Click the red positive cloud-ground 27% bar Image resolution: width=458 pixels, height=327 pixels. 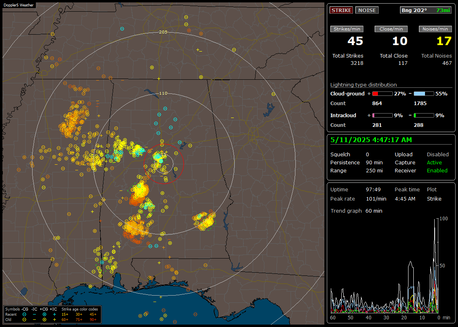pos(382,94)
